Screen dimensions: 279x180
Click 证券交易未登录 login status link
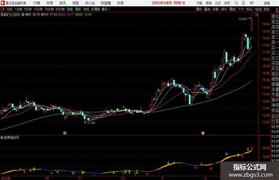[x=161, y=3]
